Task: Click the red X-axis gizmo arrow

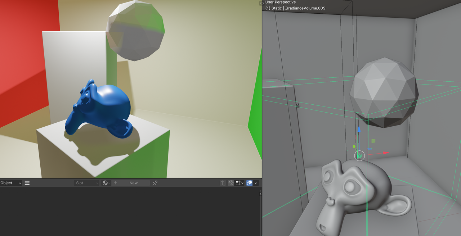Action: 385,153
